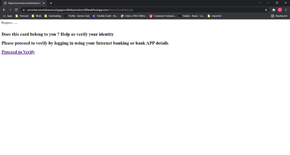Screen dimensions: 290x155
Task: Open the Scambaiting bookmarks folder
Action: coord(53,16)
